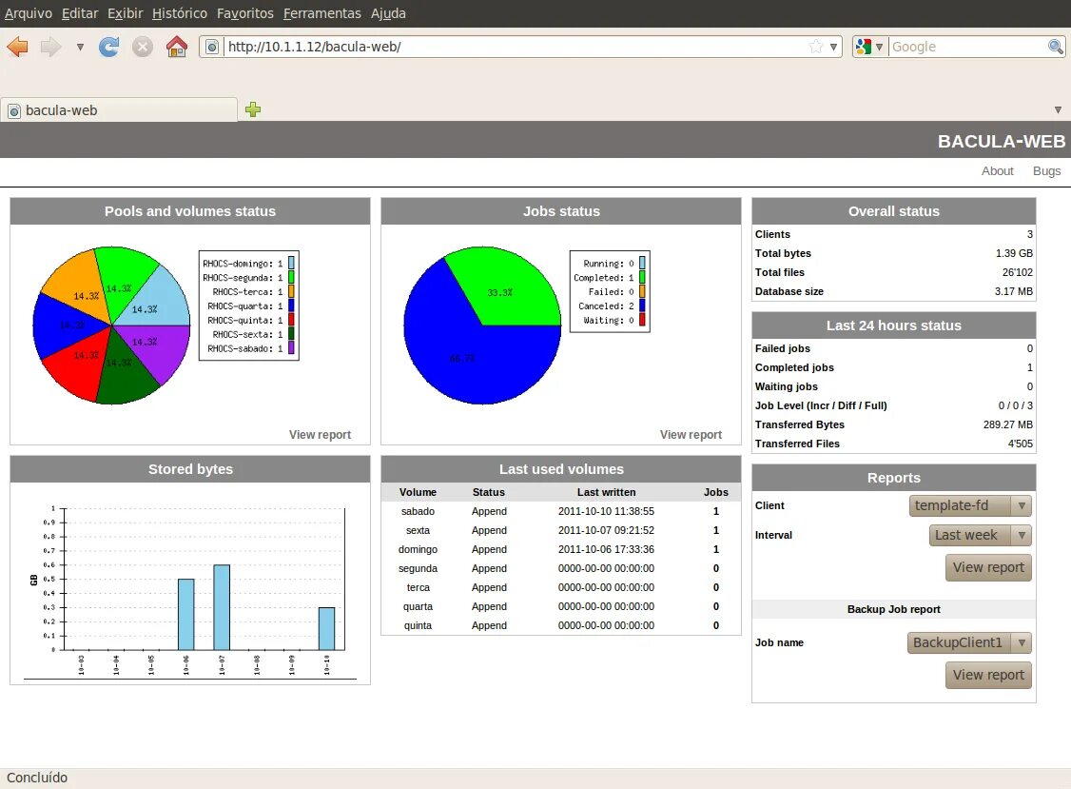Click View report button below Interval

click(988, 567)
